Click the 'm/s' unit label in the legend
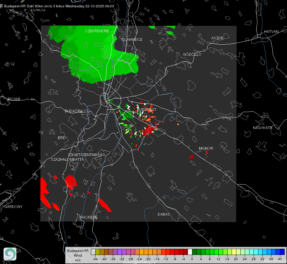 coord(78,260)
